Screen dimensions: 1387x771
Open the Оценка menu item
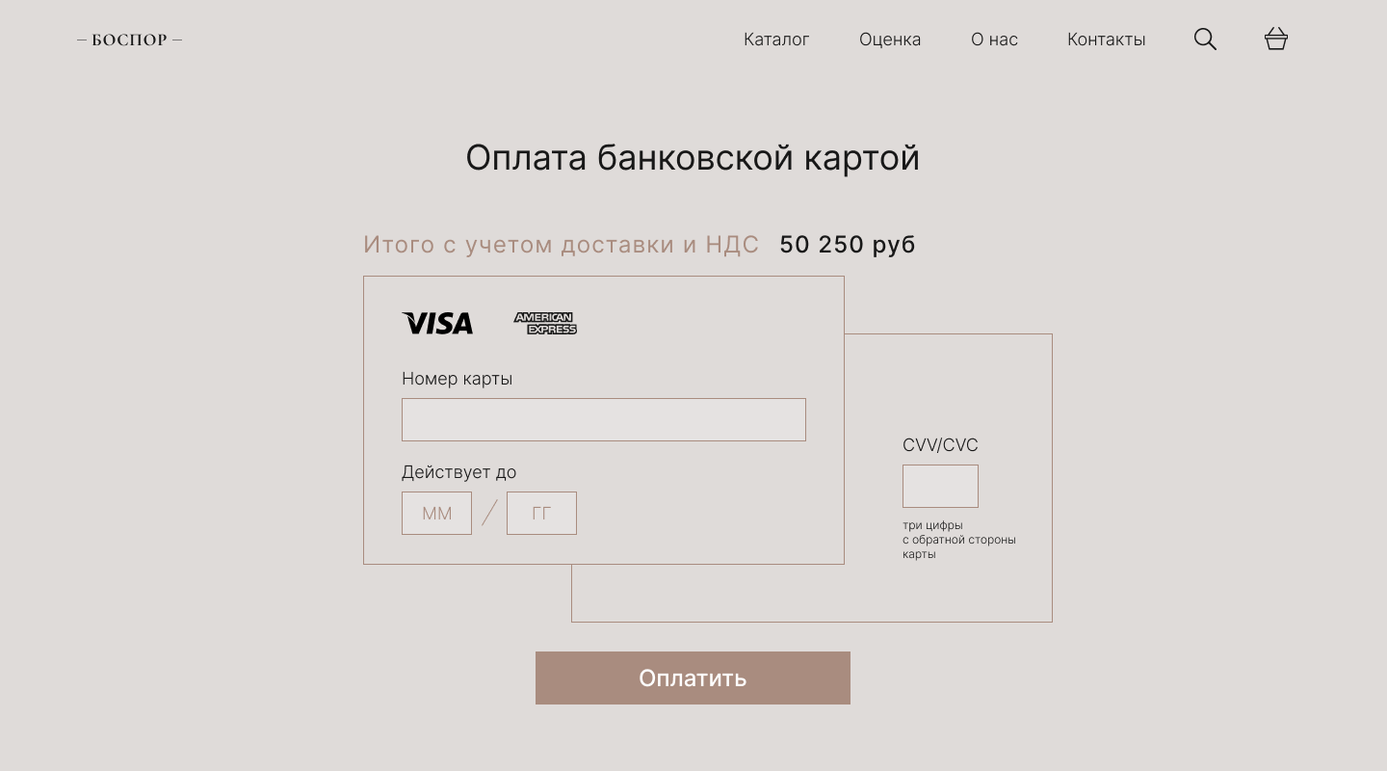890,40
